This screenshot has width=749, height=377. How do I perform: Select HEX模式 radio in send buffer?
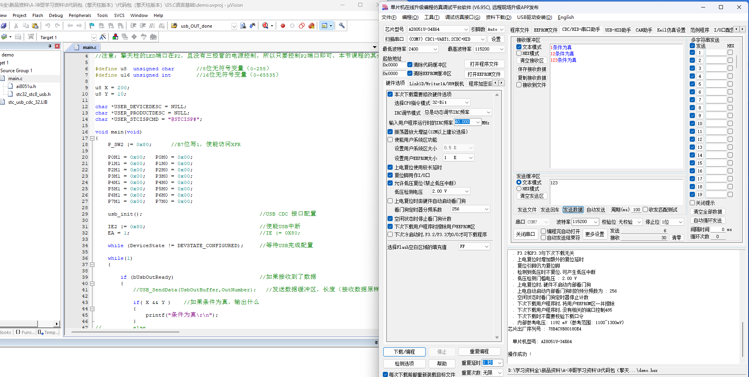click(x=519, y=189)
